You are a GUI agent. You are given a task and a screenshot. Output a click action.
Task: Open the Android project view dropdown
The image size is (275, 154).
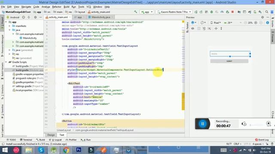pyautogui.click(x=13, y=17)
